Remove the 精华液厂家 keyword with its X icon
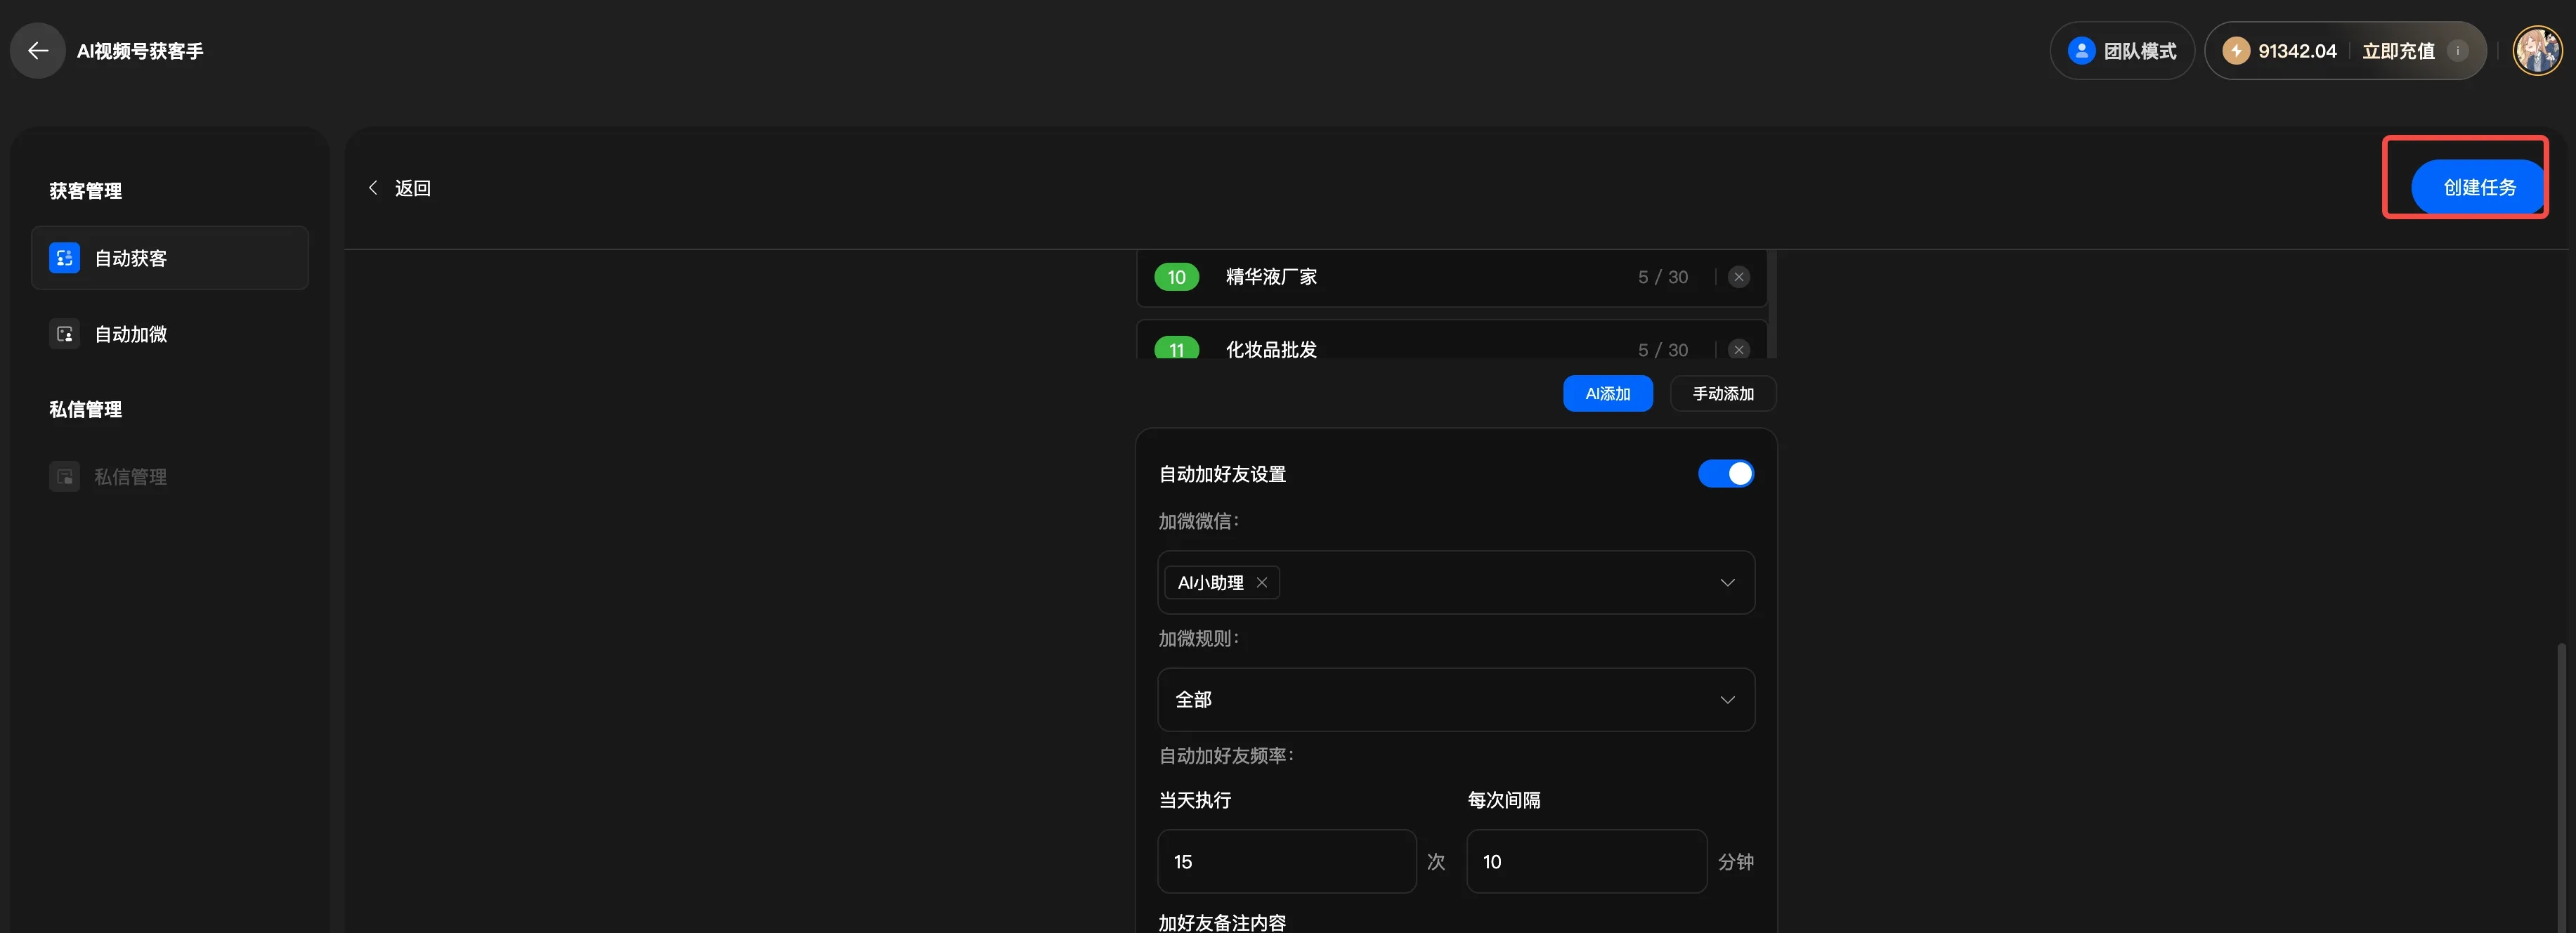 click(1739, 277)
